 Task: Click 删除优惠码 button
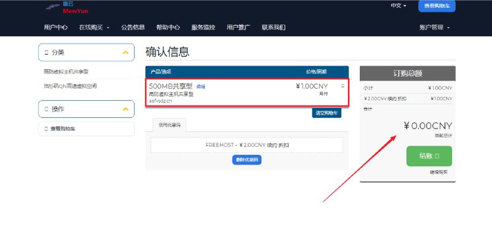click(x=247, y=160)
